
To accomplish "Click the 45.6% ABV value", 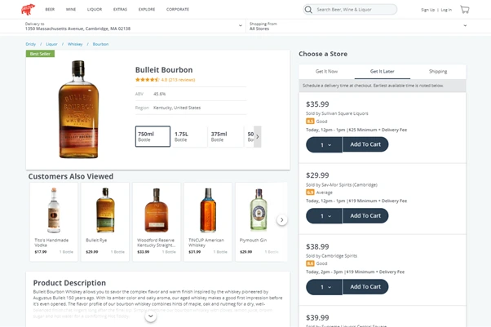I will pyautogui.click(x=159, y=94).
